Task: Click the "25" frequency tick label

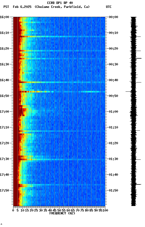Action: [36, 210]
